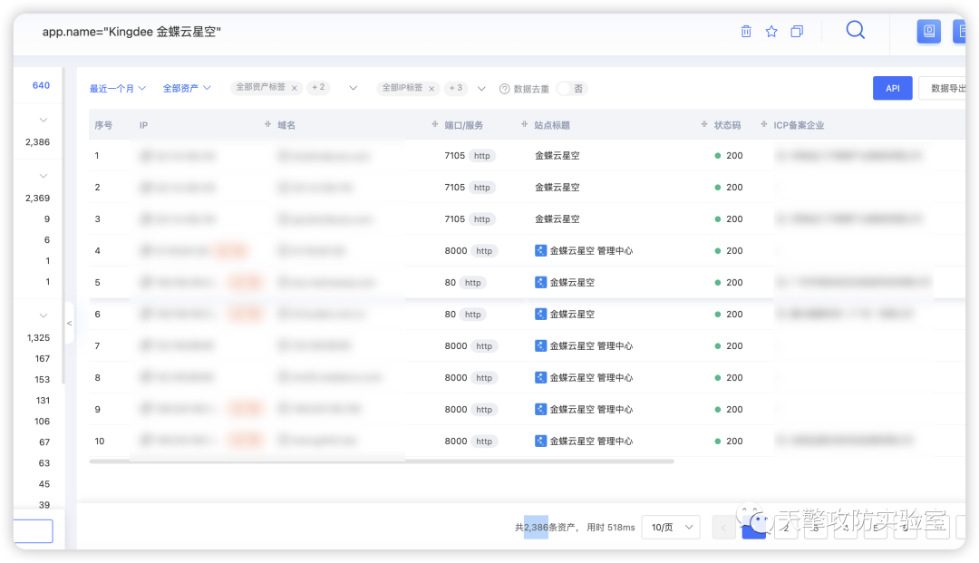The width and height of the screenshot is (979, 563).
Task: Click the sidebar vertical scrollbar
Action: (63, 225)
